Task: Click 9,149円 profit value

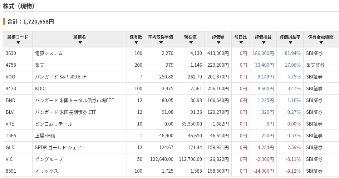Action: 265,77
